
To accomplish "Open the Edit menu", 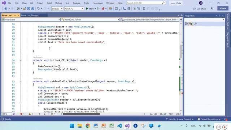I will tap(17, 3).
